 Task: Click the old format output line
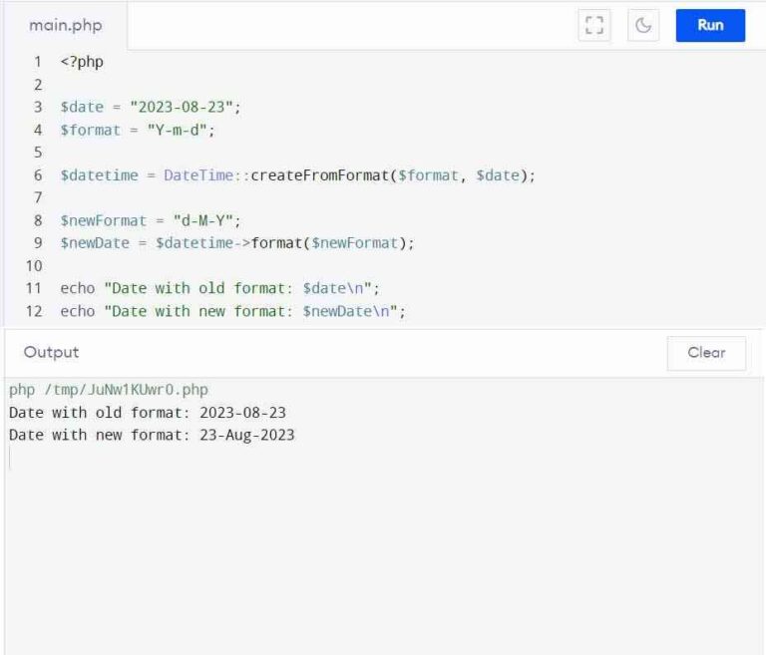(x=148, y=412)
